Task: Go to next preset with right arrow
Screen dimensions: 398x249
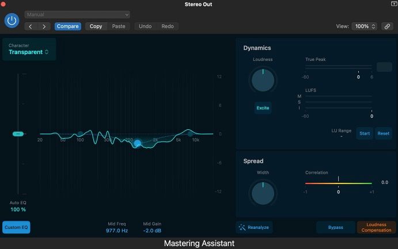Action: (x=44, y=26)
